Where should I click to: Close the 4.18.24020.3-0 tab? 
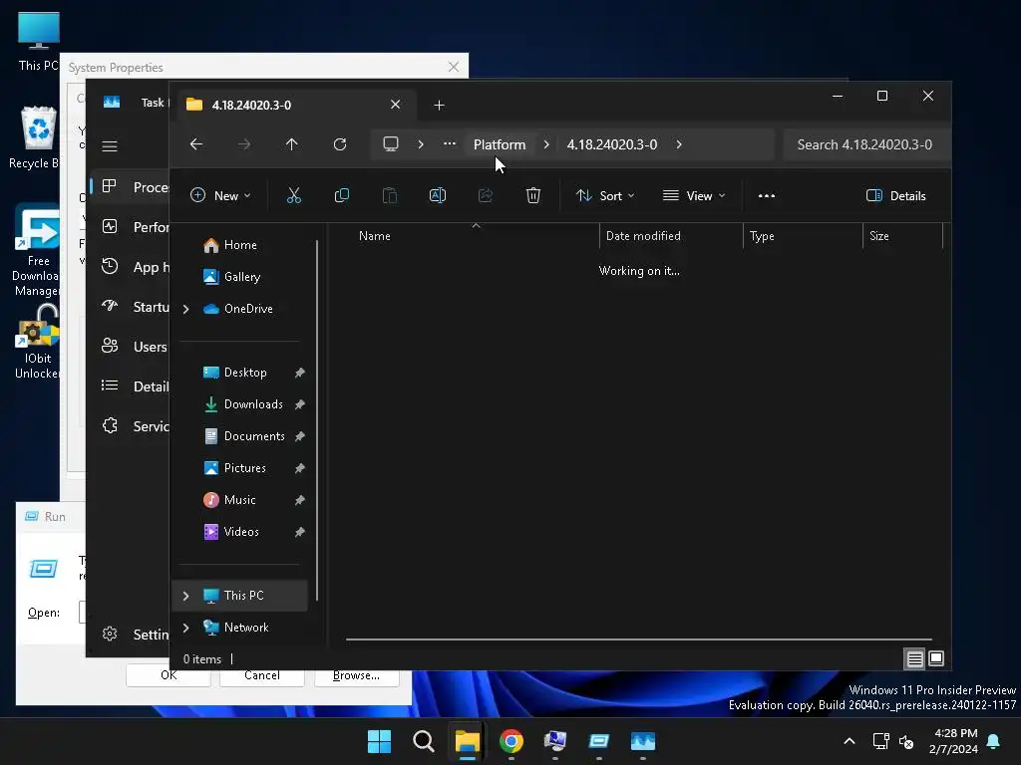coord(395,104)
